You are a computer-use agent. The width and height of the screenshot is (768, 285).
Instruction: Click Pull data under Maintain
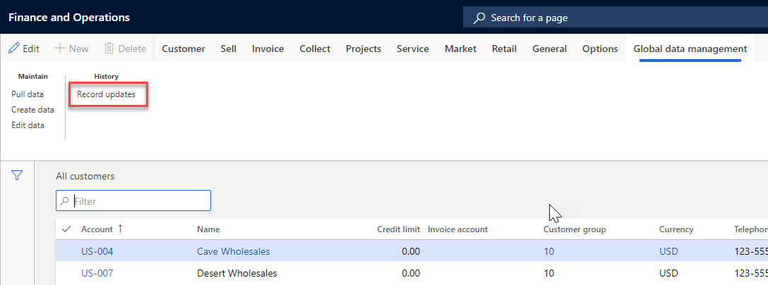tap(28, 94)
